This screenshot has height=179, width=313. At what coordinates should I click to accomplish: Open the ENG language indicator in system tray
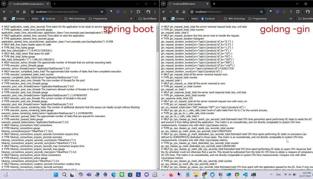(x=278, y=175)
